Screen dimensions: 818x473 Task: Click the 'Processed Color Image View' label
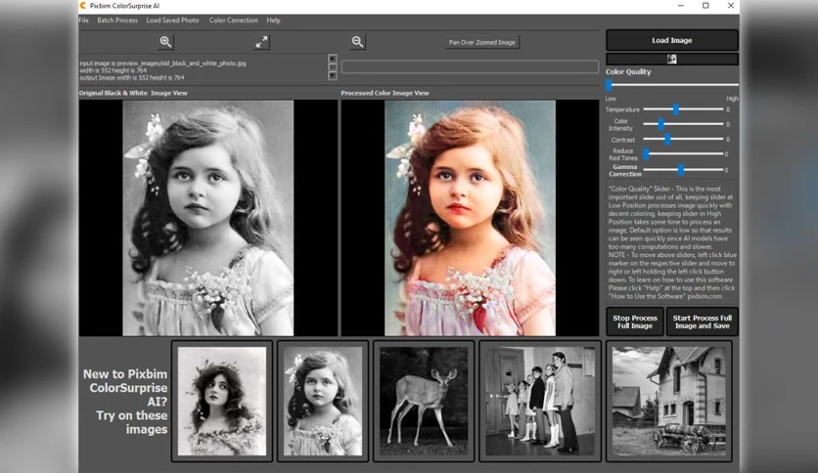(385, 93)
